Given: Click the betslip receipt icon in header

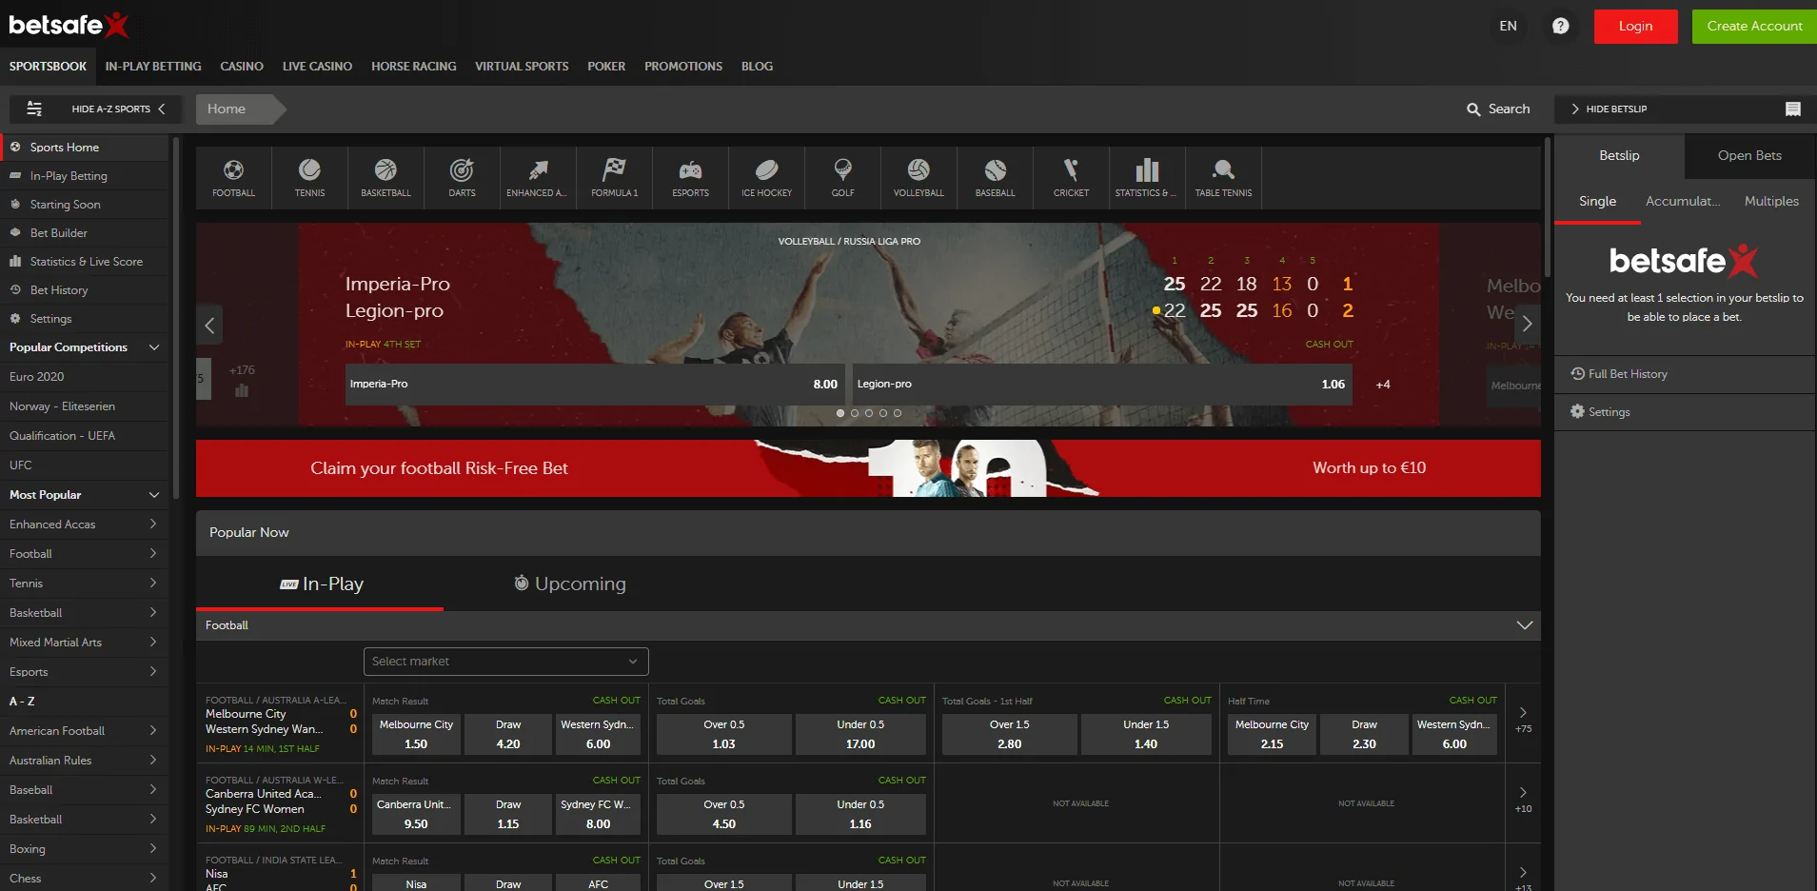Looking at the screenshot, I should coord(1793,109).
